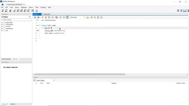This screenshot has height=106, width=189.
Task: Run Explain on current statement
Action: (49, 17)
